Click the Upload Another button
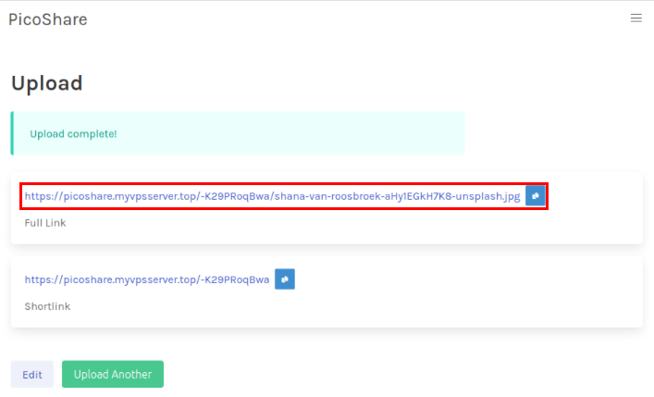The height and width of the screenshot is (397, 654). click(x=113, y=375)
